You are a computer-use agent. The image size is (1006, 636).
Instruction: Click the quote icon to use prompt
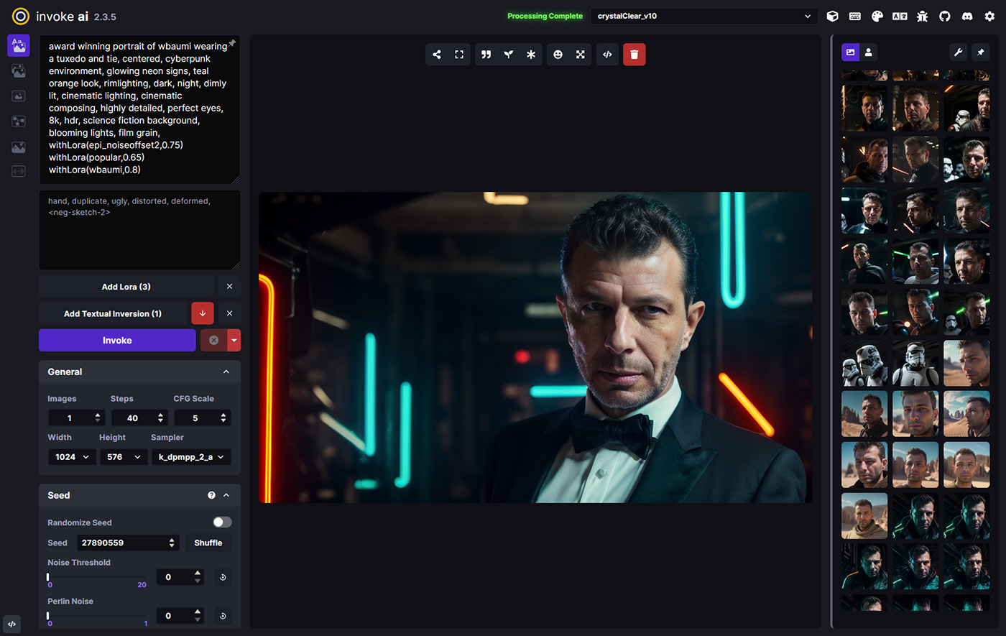(x=486, y=55)
